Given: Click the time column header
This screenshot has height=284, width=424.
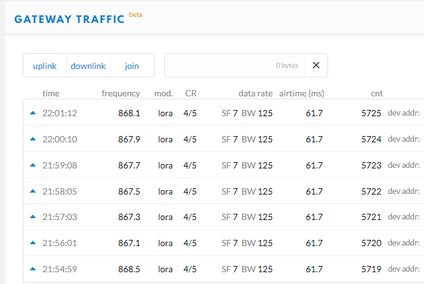Looking at the screenshot, I should [51, 94].
